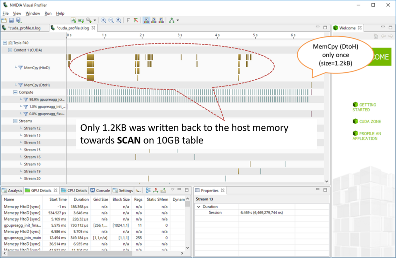Open the File menu

click(5, 14)
